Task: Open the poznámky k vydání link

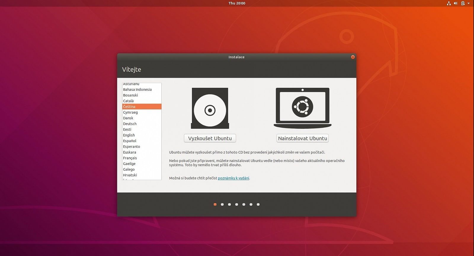Action: coord(233,178)
